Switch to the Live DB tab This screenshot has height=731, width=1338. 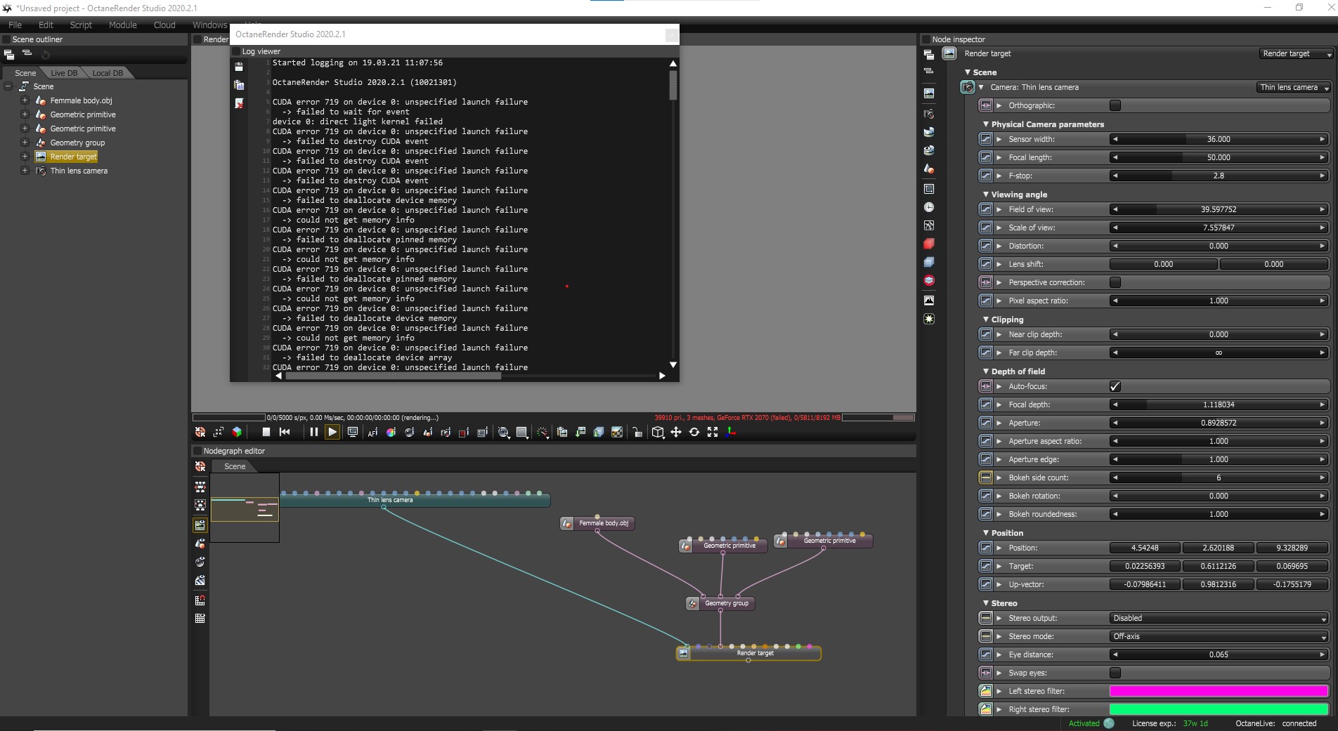click(64, 73)
